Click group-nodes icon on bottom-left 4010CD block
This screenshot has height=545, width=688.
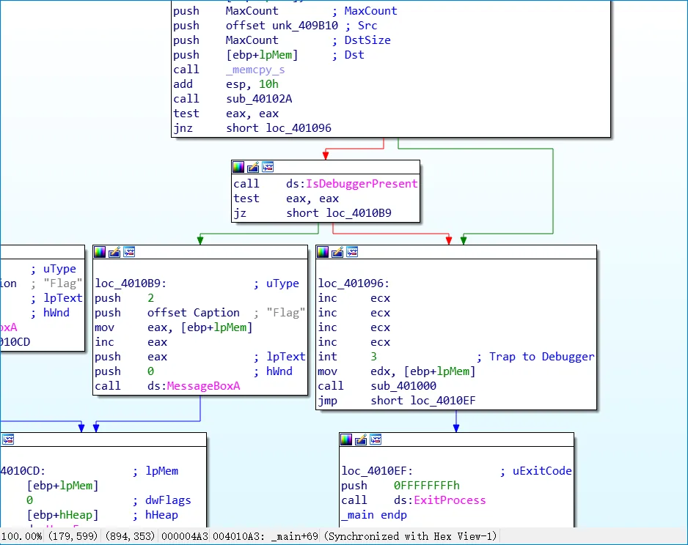point(8,440)
